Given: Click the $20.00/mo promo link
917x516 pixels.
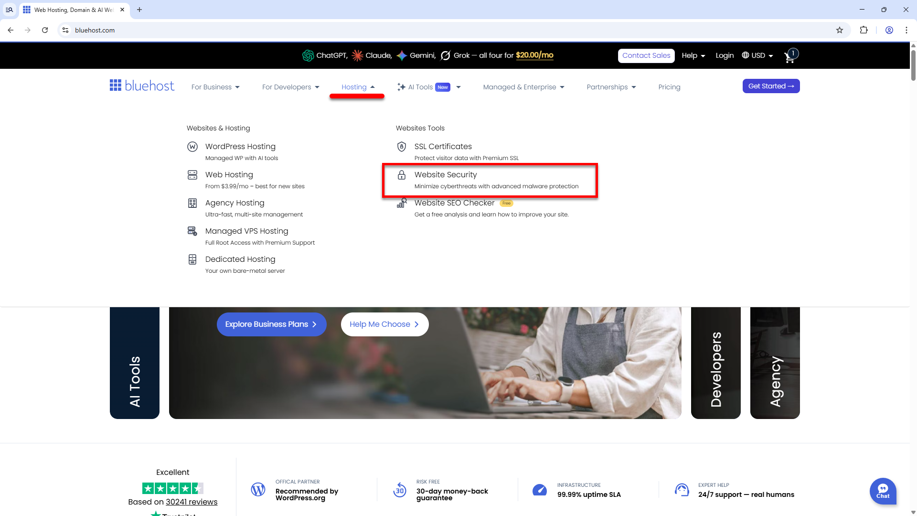Looking at the screenshot, I should (534, 55).
